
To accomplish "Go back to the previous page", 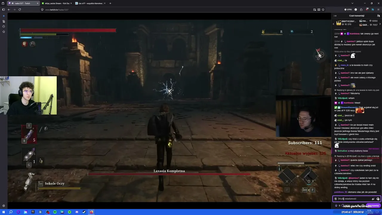I will (9, 10).
